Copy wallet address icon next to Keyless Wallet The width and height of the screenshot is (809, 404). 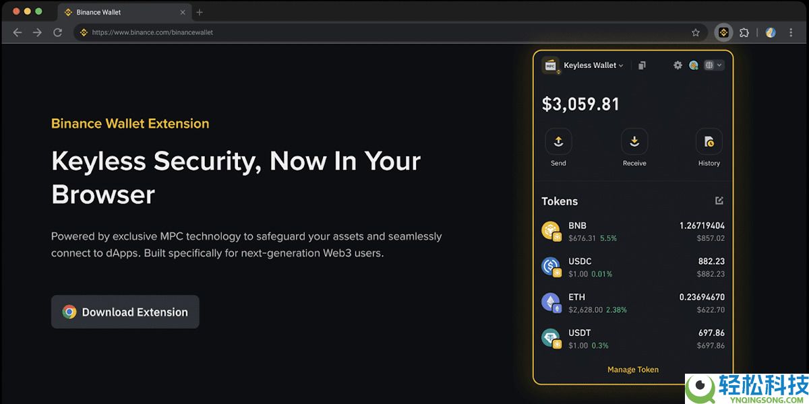click(642, 65)
